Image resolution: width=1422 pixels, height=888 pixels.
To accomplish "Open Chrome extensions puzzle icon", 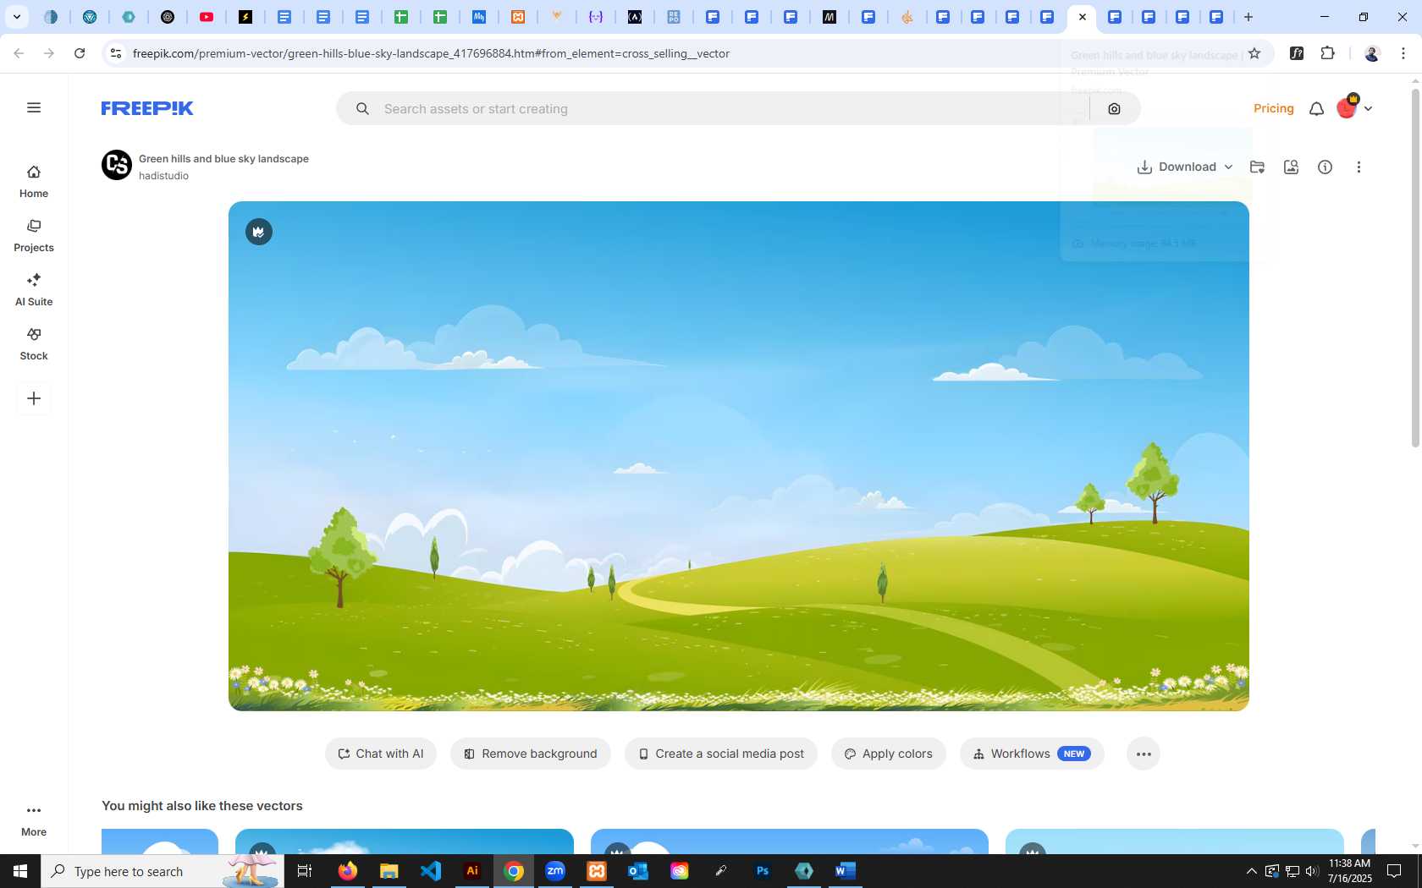I will tap(1327, 53).
